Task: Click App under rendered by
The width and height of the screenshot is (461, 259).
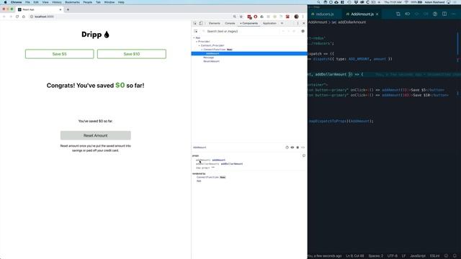Action: click(x=199, y=181)
